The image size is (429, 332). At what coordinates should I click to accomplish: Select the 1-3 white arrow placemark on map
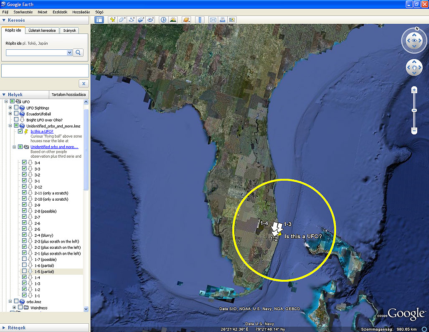pos(279,226)
